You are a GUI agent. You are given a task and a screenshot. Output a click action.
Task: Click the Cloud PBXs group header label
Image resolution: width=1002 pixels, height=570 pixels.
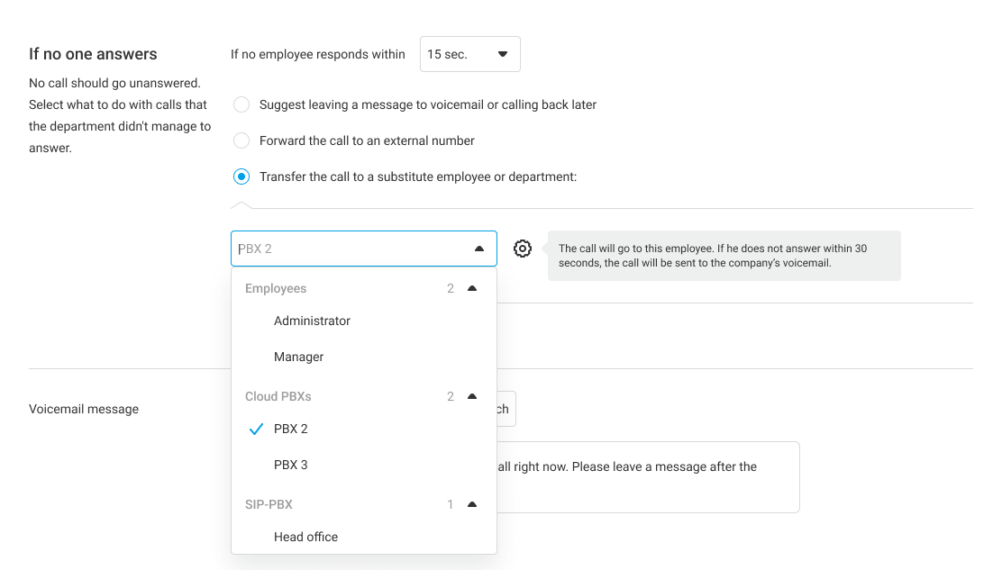(278, 397)
